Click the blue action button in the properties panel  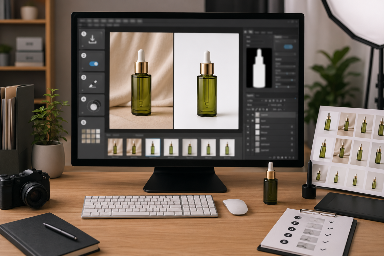click(288, 47)
